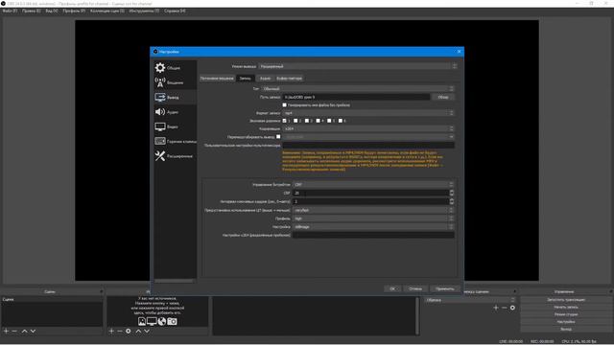Open the Файл menu in menu bar
Viewport: 614px width, 345px height.
tap(10, 11)
